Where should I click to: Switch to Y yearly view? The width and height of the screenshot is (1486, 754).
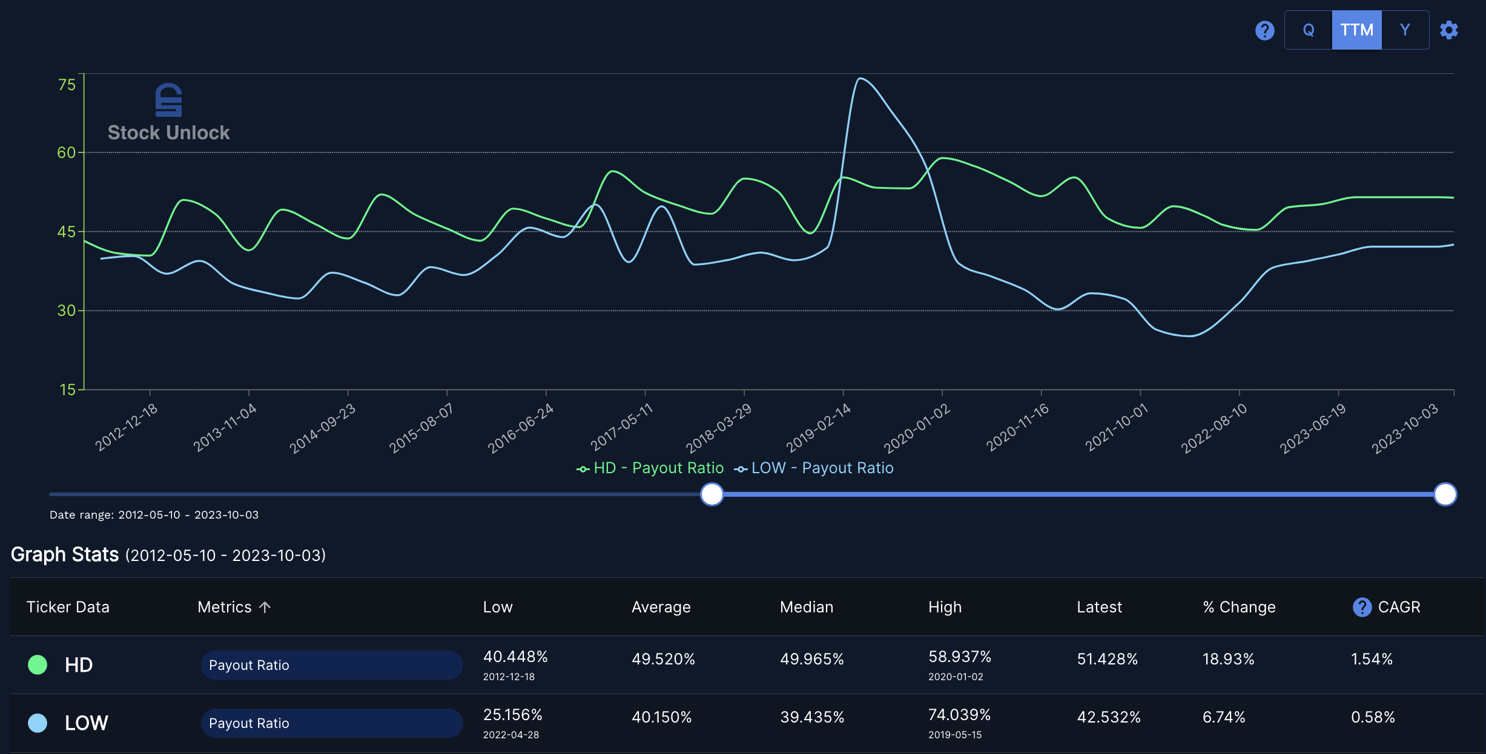[x=1405, y=30]
